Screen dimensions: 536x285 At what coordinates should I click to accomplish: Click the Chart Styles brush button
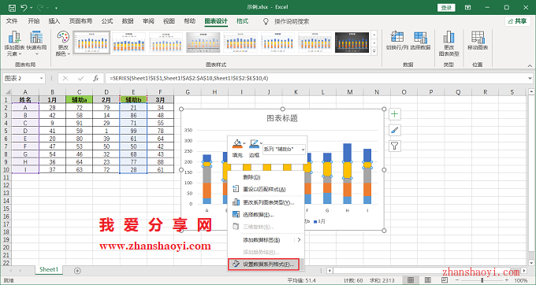click(x=395, y=130)
